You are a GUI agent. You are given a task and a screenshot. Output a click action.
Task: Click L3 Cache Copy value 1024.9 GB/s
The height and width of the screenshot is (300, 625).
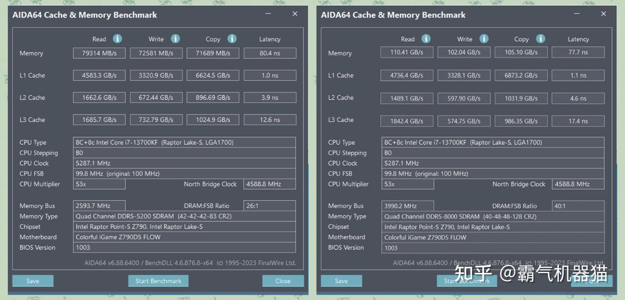pyautogui.click(x=213, y=119)
